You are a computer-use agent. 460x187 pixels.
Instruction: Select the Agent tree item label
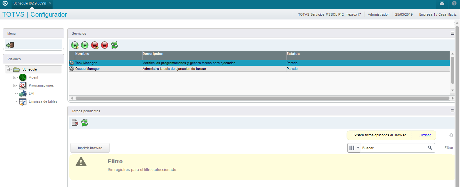click(33, 77)
